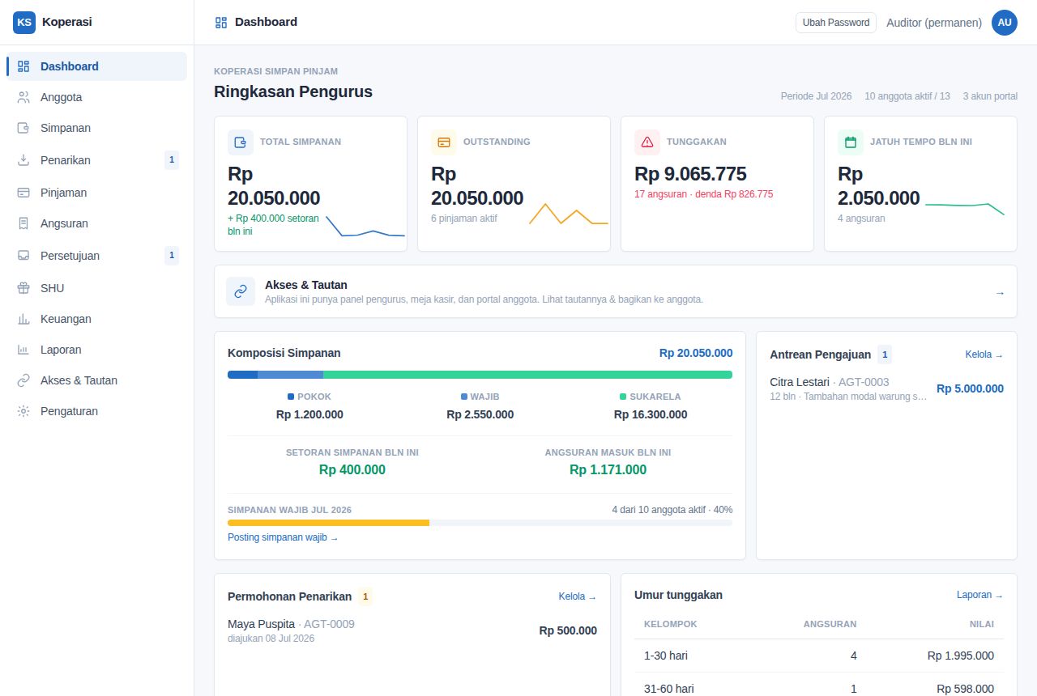Click the Pokok legend color dot
The height and width of the screenshot is (696, 1037).
click(x=291, y=397)
